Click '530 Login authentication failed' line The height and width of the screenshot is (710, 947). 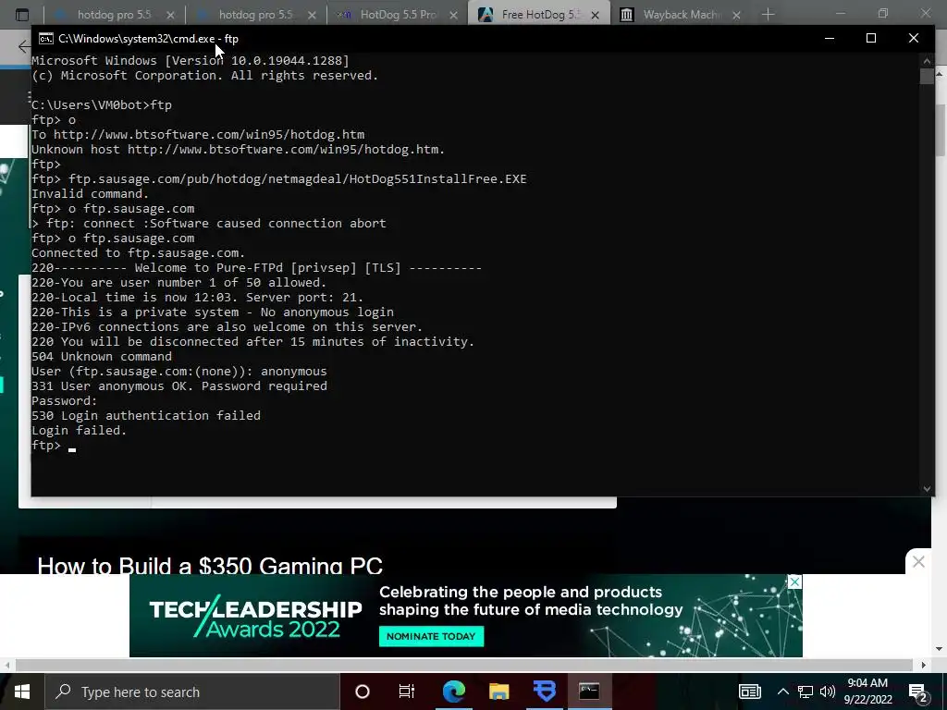point(146,415)
